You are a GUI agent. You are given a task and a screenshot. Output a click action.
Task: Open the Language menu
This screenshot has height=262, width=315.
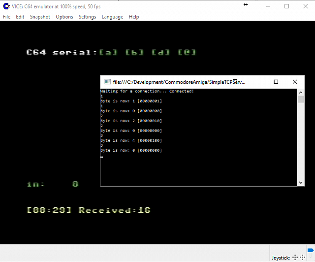tap(112, 17)
